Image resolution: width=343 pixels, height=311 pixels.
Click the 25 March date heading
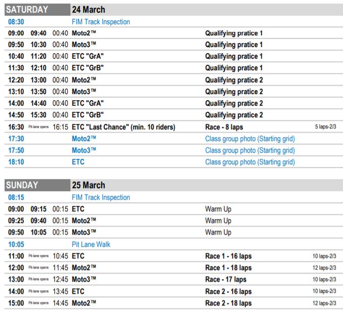pyautogui.click(x=88, y=185)
